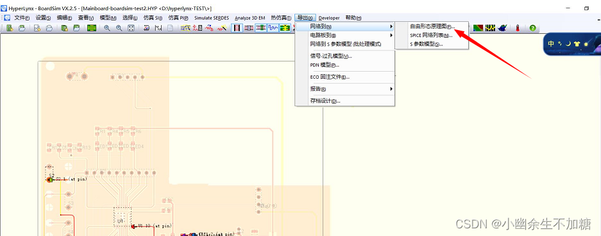The width and height of the screenshot is (601, 236).
Task: Open the Developer menu
Action: pos(329,18)
